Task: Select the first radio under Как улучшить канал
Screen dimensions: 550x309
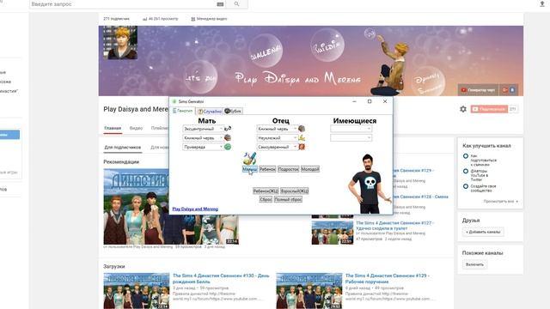Action: click(x=466, y=156)
